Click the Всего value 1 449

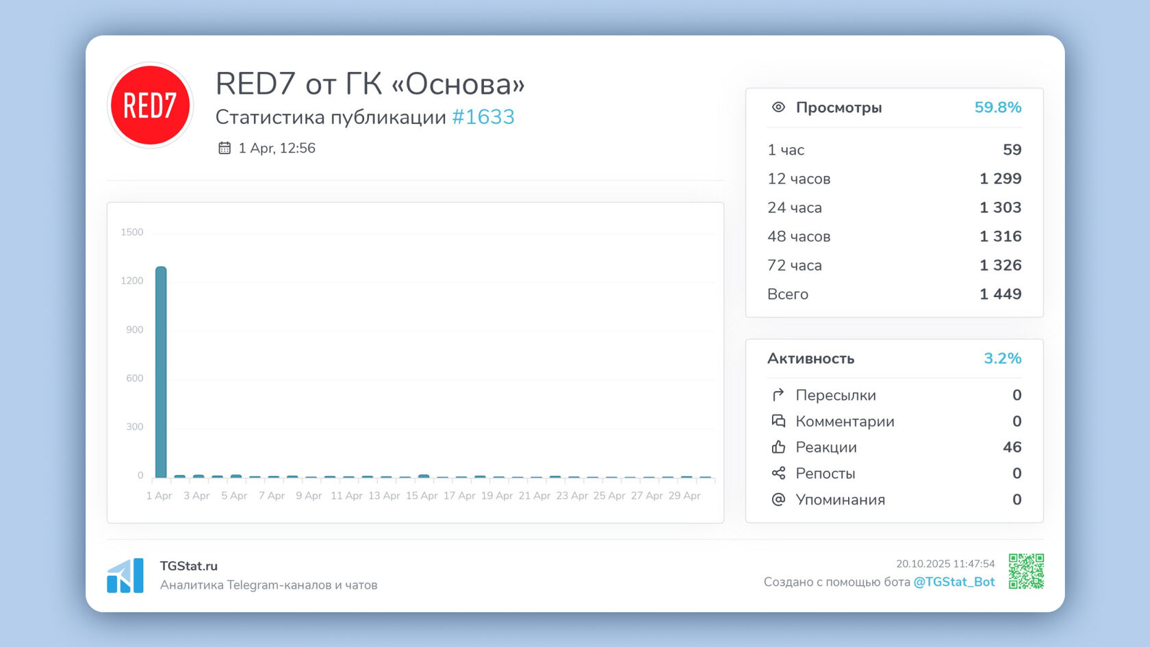[x=1001, y=294]
